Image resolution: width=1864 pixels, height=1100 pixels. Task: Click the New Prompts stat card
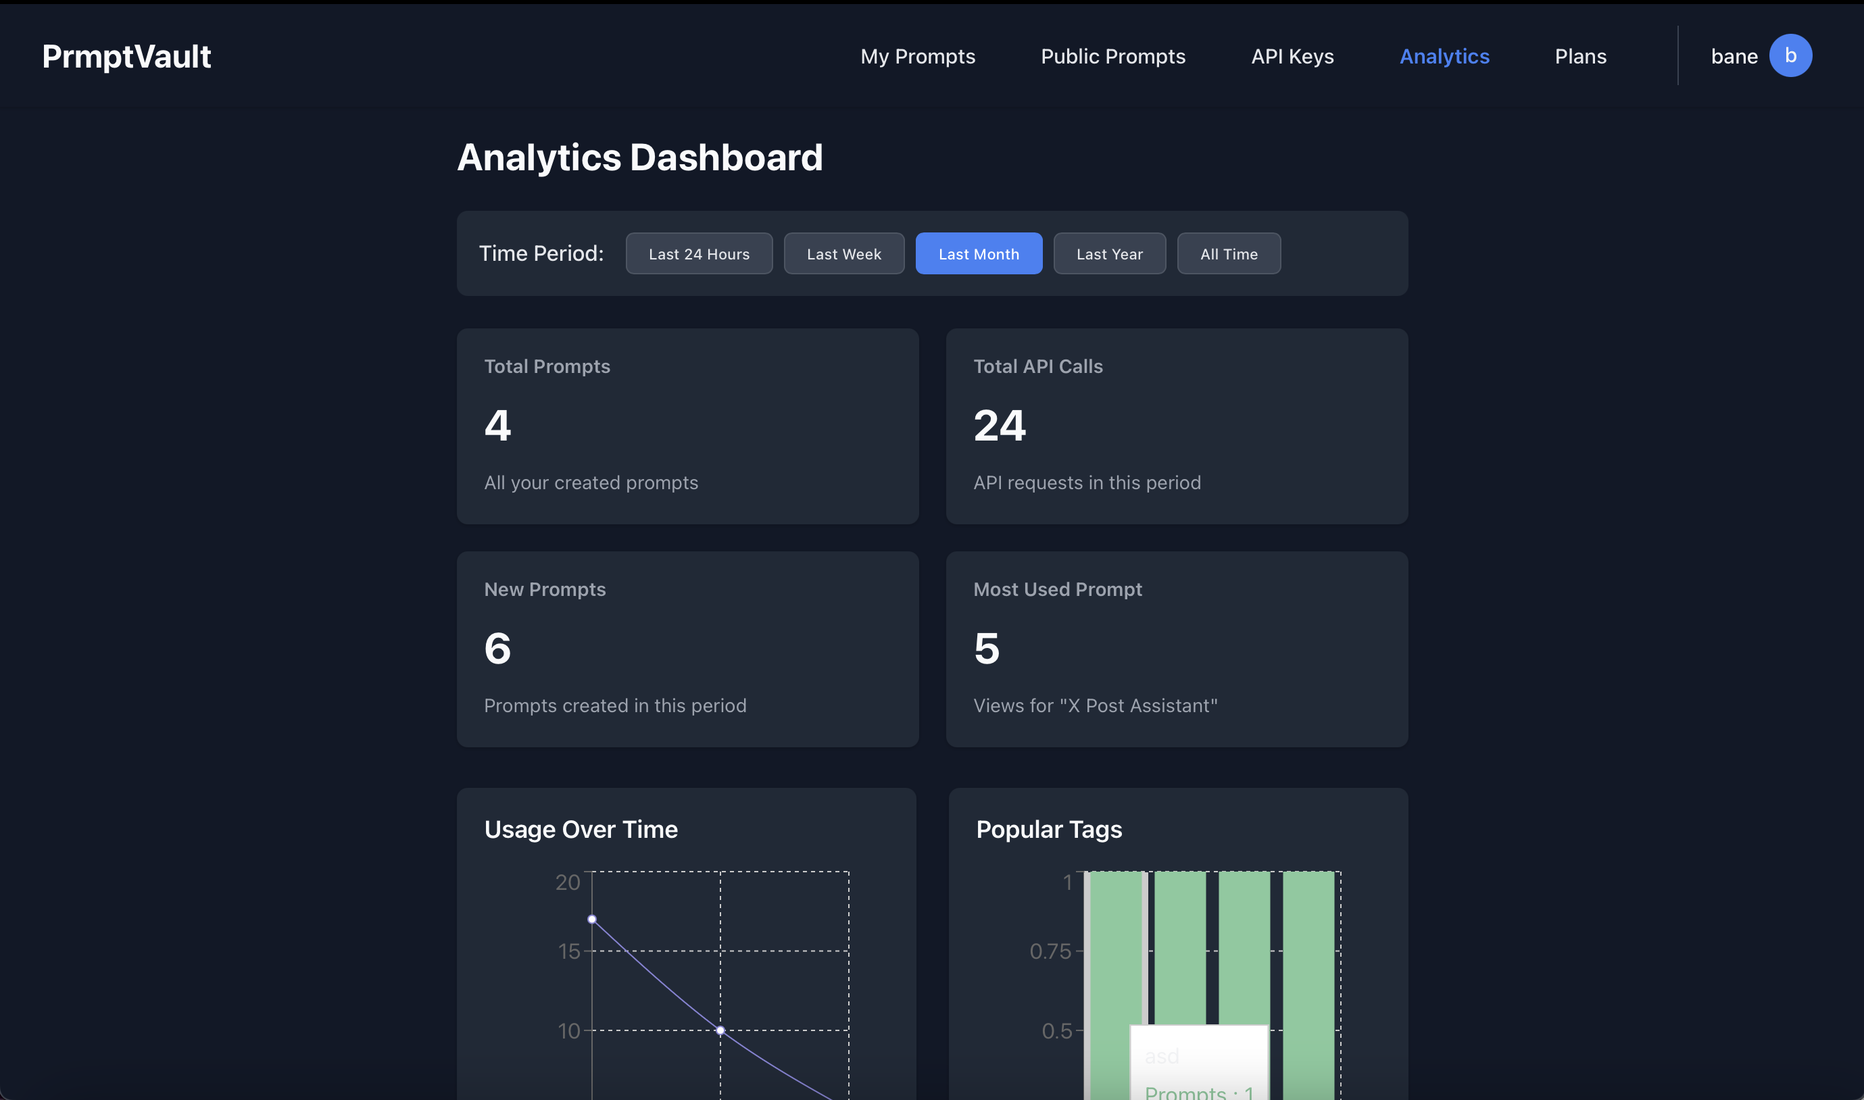click(x=687, y=649)
